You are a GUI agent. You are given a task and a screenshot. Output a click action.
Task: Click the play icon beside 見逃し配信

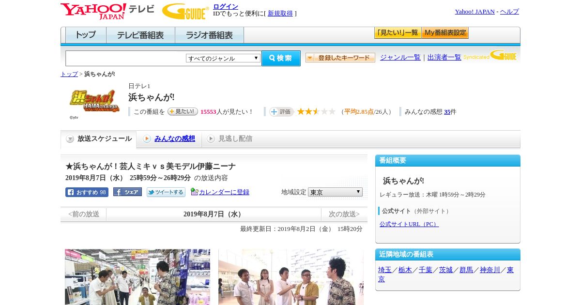coord(211,139)
